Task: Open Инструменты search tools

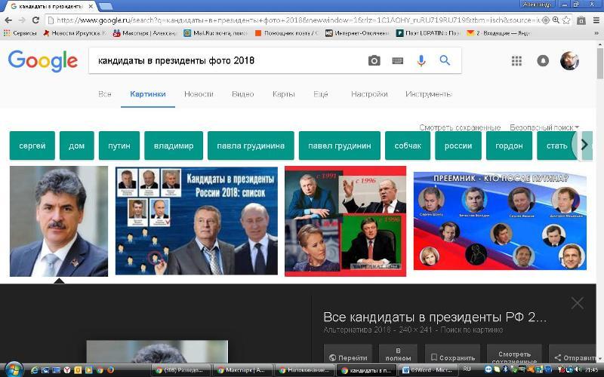Action: 428,94
